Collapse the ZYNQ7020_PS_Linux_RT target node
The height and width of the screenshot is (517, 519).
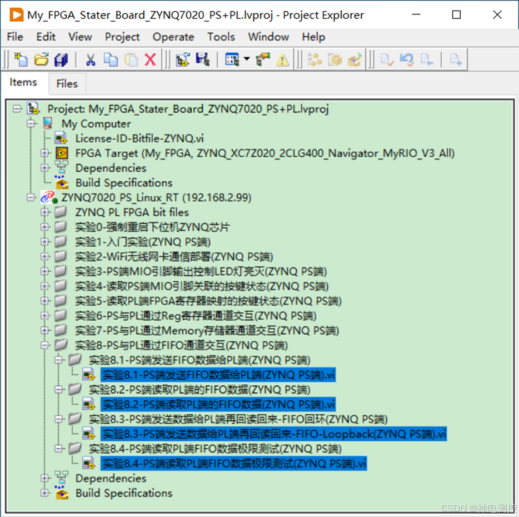coord(31,197)
